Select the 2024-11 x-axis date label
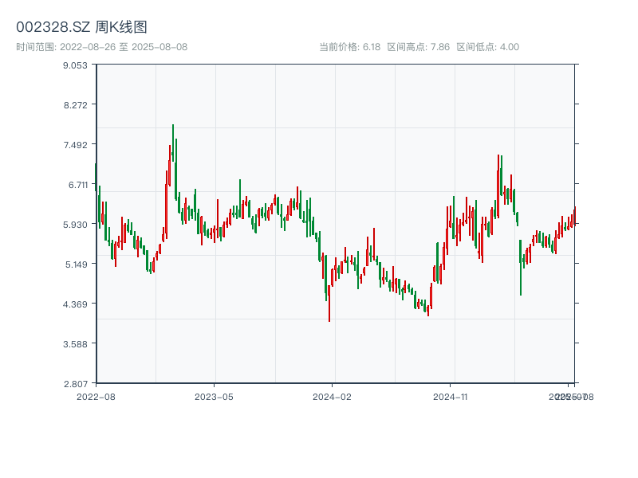Viewport: 638px width, 478px height. point(450,396)
